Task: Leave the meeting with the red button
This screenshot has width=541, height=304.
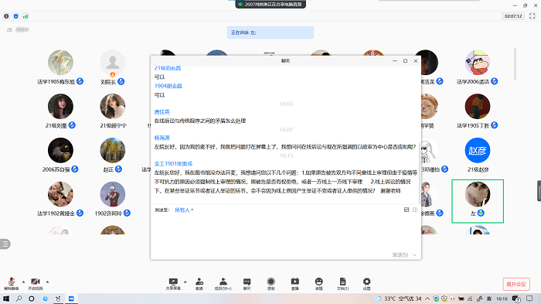Action: (x=516, y=285)
